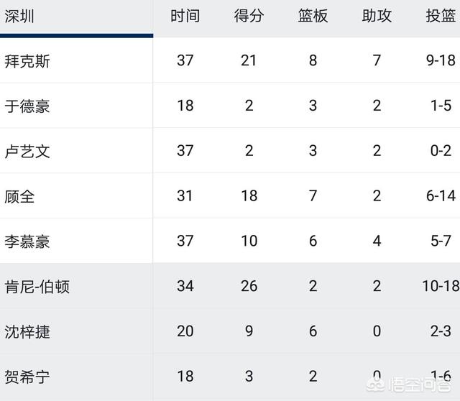Select player 沈梓捷
460x401 pixels.
(x=27, y=332)
